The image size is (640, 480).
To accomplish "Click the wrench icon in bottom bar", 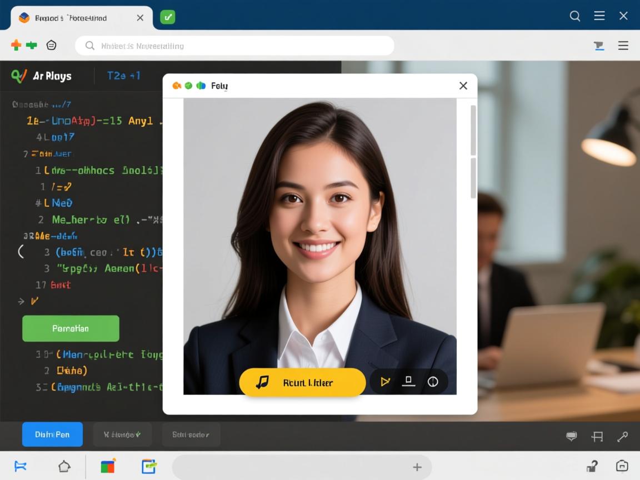I will [x=622, y=437].
